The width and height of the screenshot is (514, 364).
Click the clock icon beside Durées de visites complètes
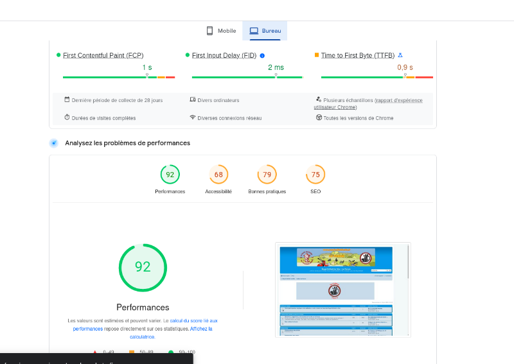[x=67, y=117]
